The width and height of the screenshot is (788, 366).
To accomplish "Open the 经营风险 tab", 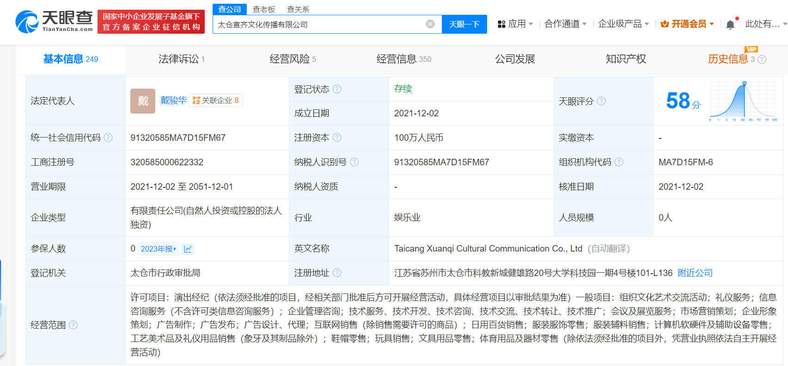I will coord(293,59).
